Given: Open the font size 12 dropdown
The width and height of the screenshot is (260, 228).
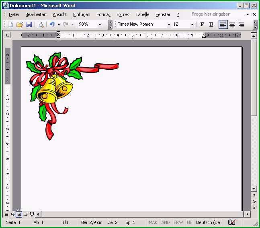Looking at the screenshot, I should (192, 24).
